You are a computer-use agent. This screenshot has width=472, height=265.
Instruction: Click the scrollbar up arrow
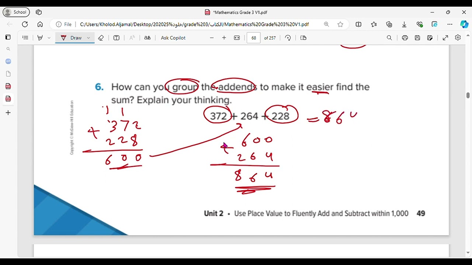coord(468,35)
